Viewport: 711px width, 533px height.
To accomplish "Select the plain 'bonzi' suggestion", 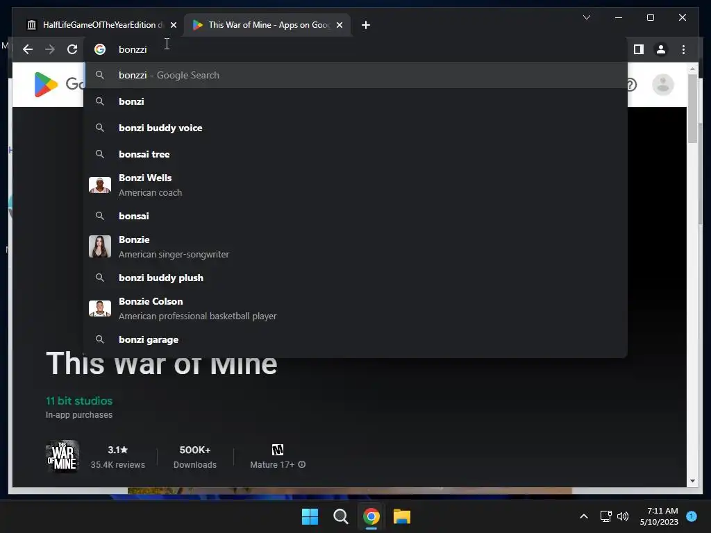I will point(355,101).
